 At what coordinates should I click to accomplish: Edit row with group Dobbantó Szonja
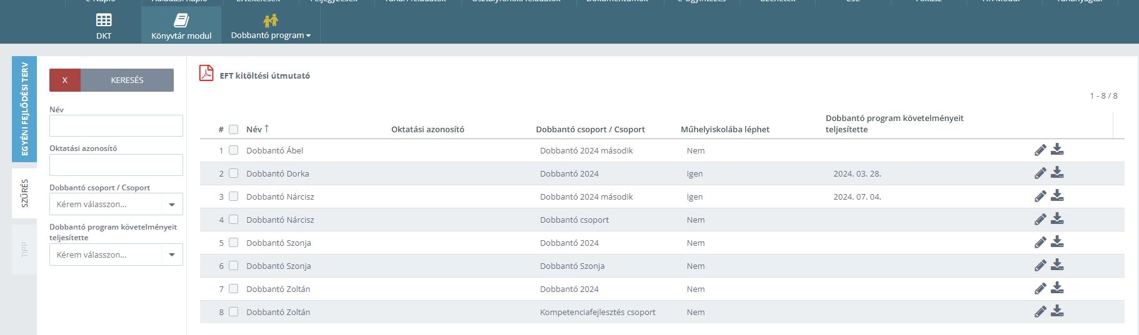click(1040, 265)
